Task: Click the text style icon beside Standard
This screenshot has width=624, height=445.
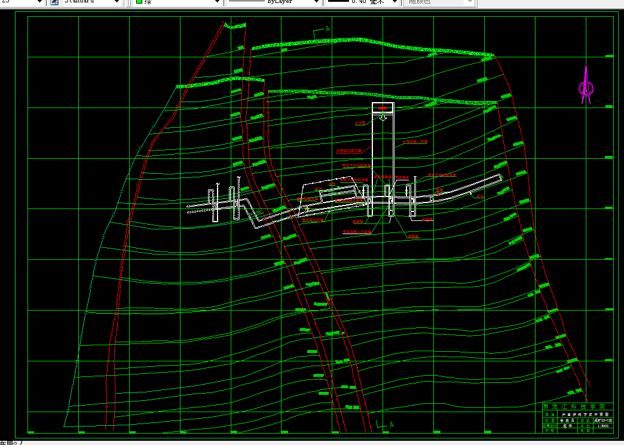Action: 54,2
